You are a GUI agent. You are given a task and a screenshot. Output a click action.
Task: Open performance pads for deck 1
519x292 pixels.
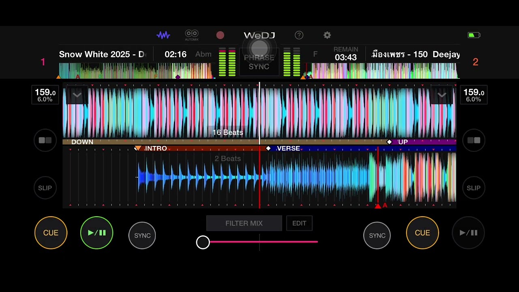click(x=45, y=140)
